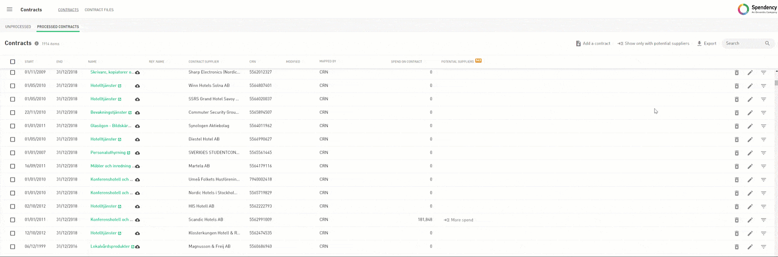Screen dimensions: 778x257
Task: Click cloud icon for Bevakningstjänster contract
Action: point(137,113)
